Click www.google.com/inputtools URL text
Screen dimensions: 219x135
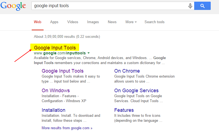pyautogui.click(x=60, y=53)
